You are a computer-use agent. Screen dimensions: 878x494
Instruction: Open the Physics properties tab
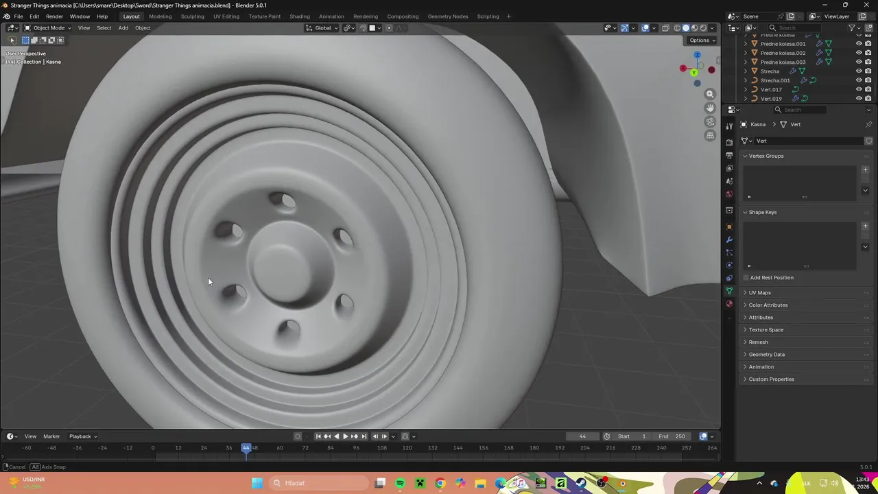pyautogui.click(x=729, y=266)
